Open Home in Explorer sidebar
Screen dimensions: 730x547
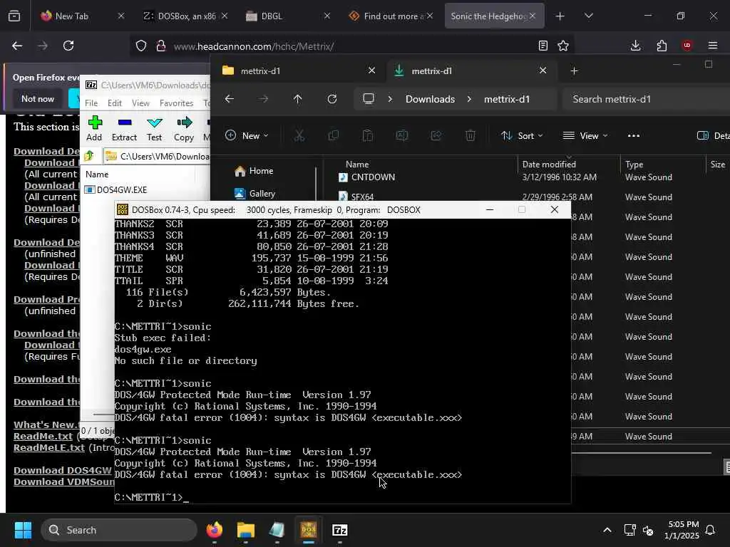point(255,171)
